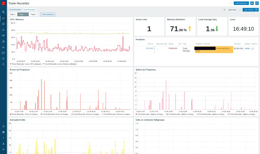This screenshot has height=154, width=260.
Task: Open the search icon in the sidebar
Action: [x=3, y=12]
